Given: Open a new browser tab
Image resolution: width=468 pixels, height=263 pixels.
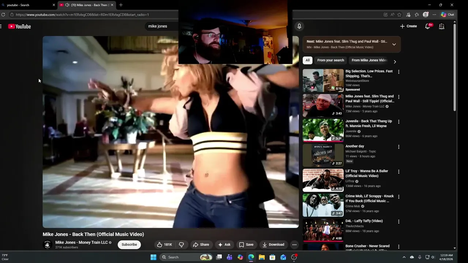Looking at the screenshot, I should pos(121,5).
